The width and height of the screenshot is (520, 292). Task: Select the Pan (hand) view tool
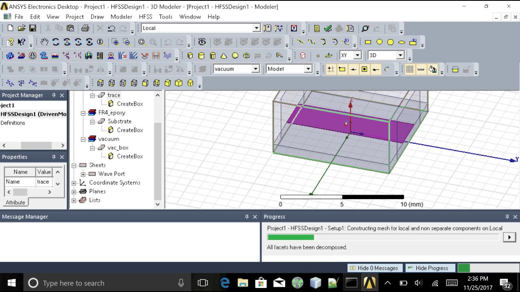(x=44, y=42)
